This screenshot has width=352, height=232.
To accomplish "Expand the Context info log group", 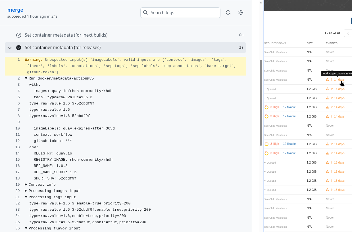I will pos(26,185).
